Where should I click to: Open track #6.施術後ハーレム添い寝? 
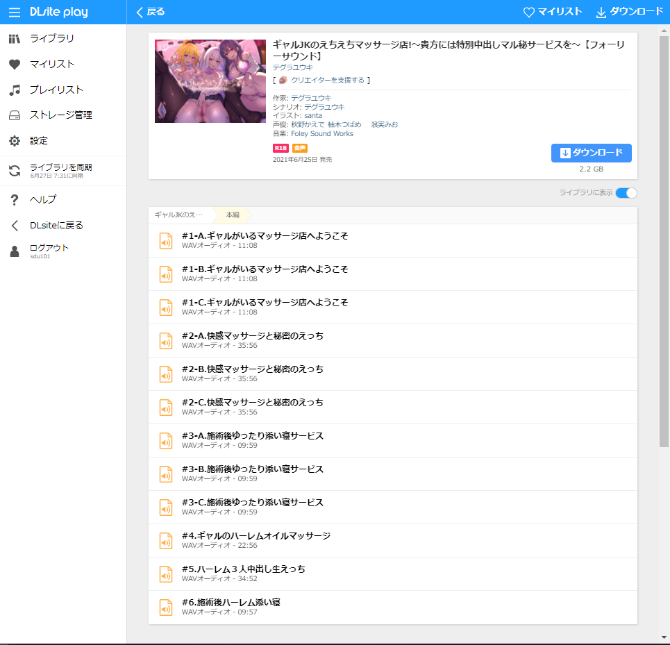coord(393,607)
